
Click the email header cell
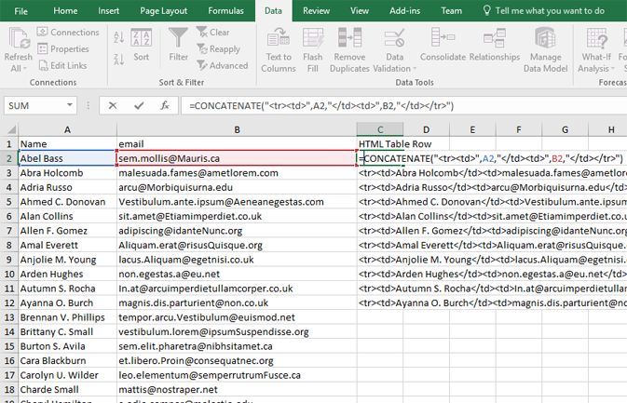237,143
